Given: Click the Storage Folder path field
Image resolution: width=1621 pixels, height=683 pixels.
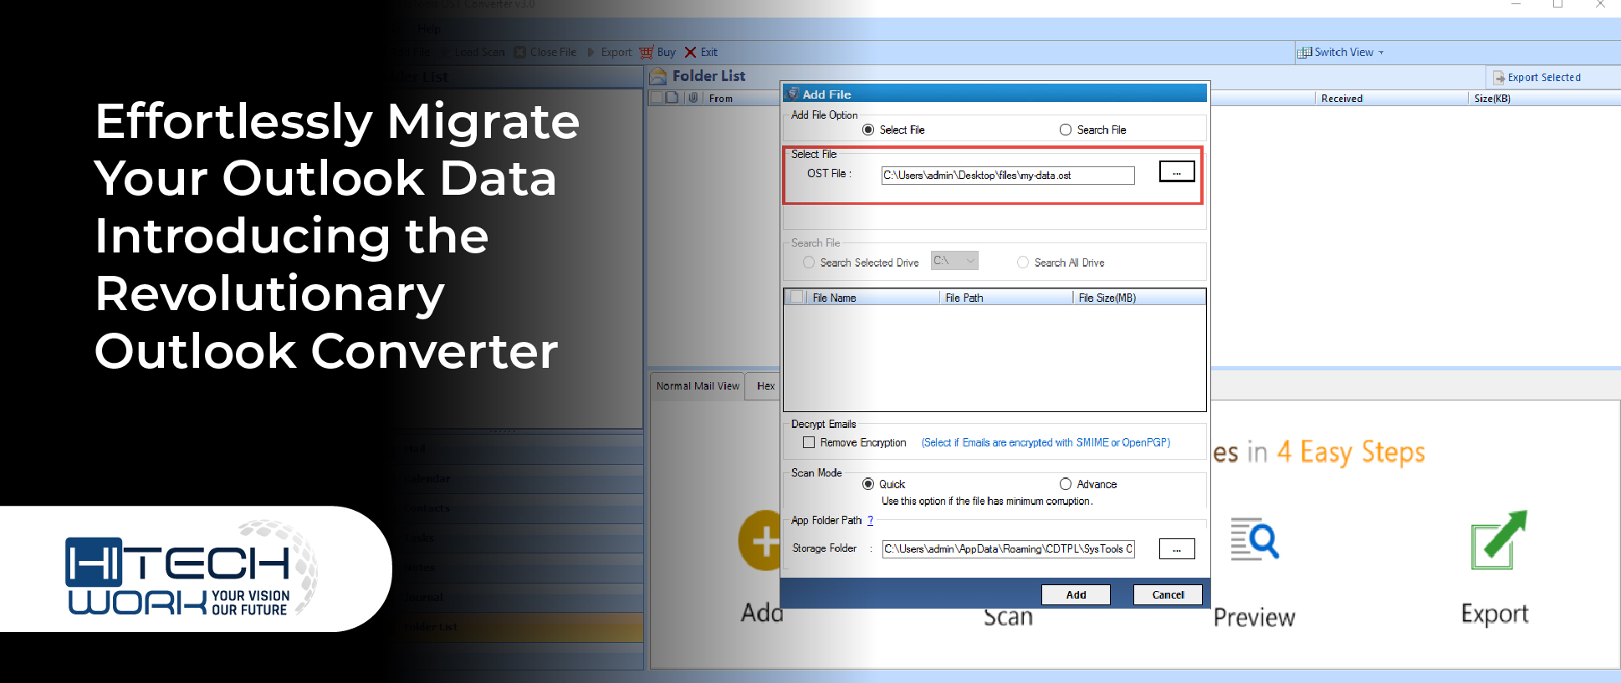Looking at the screenshot, I should 1008,549.
